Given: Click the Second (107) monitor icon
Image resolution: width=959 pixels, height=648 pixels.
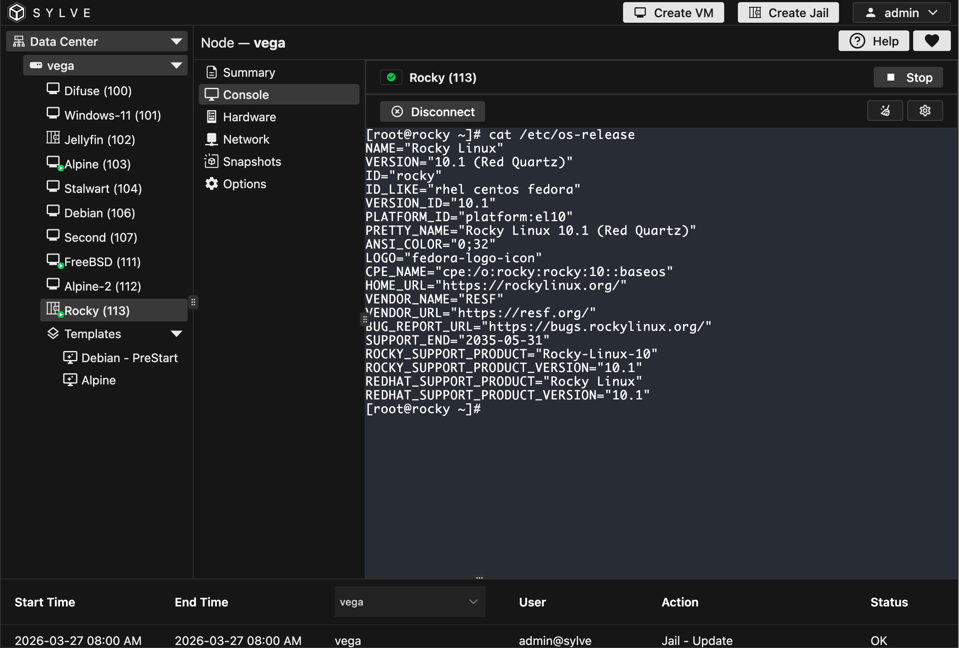Looking at the screenshot, I should click(x=53, y=235).
